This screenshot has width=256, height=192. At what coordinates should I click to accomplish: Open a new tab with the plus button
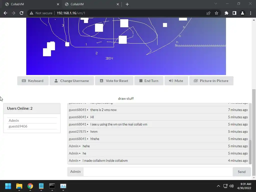127,4
